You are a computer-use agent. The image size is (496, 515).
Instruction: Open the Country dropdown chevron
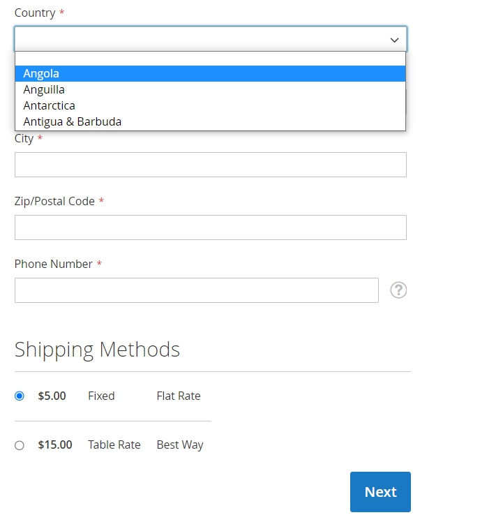tap(394, 40)
